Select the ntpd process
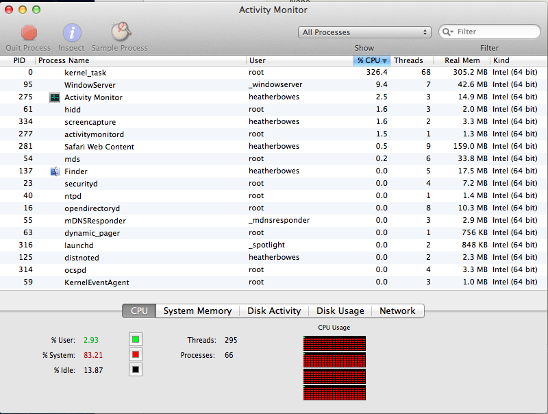The height and width of the screenshot is (414, 548). (73, 196)
